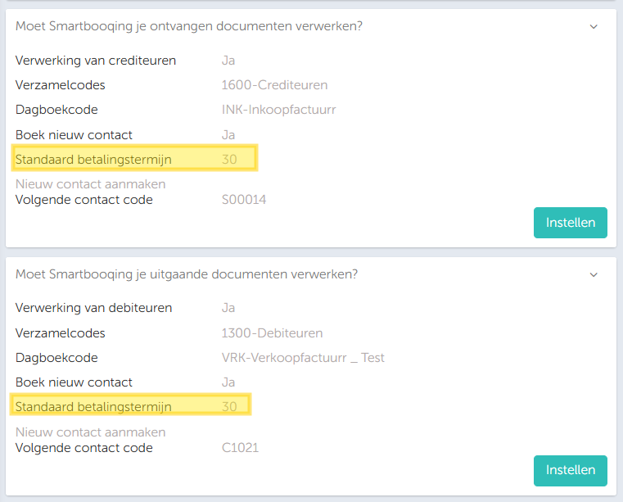Image resolution: width=623 pixels, height=502 pixels.
Task: Click the INK-Inkoopfactuurr dagboekcode value
Action: coord(278,110)
